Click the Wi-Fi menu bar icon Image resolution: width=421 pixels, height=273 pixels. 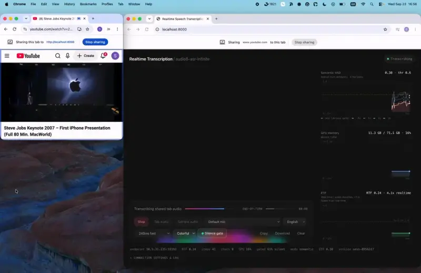point(363,4)
